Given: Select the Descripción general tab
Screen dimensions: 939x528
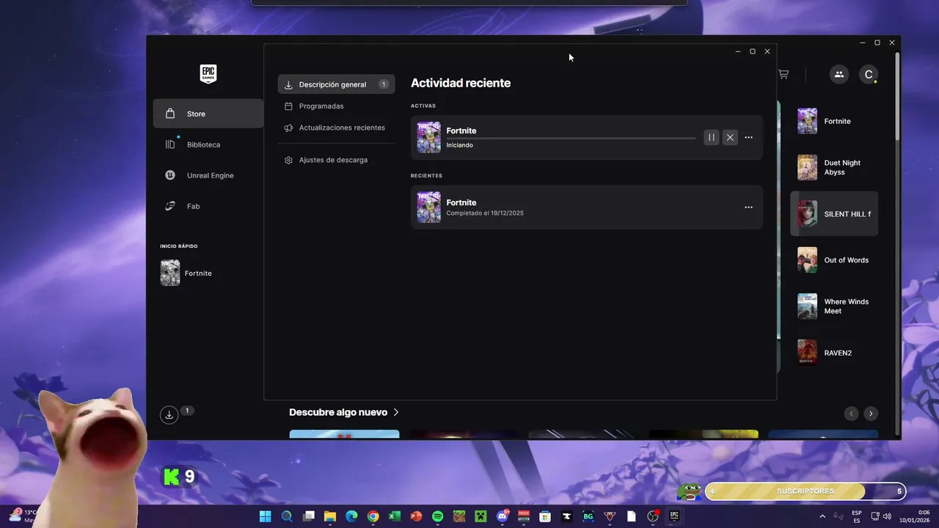Looking at the screenshot, I should (x=336, y=84).
